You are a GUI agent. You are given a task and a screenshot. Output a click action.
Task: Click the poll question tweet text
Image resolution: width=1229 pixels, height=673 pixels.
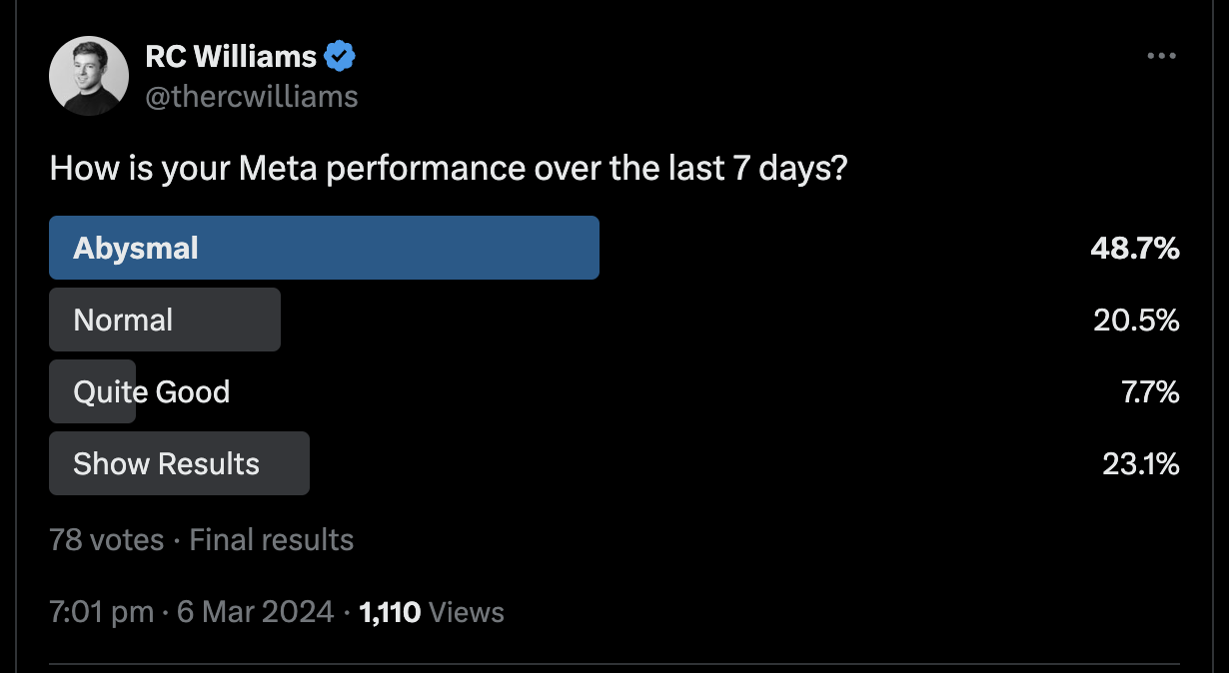click(449, 169)
